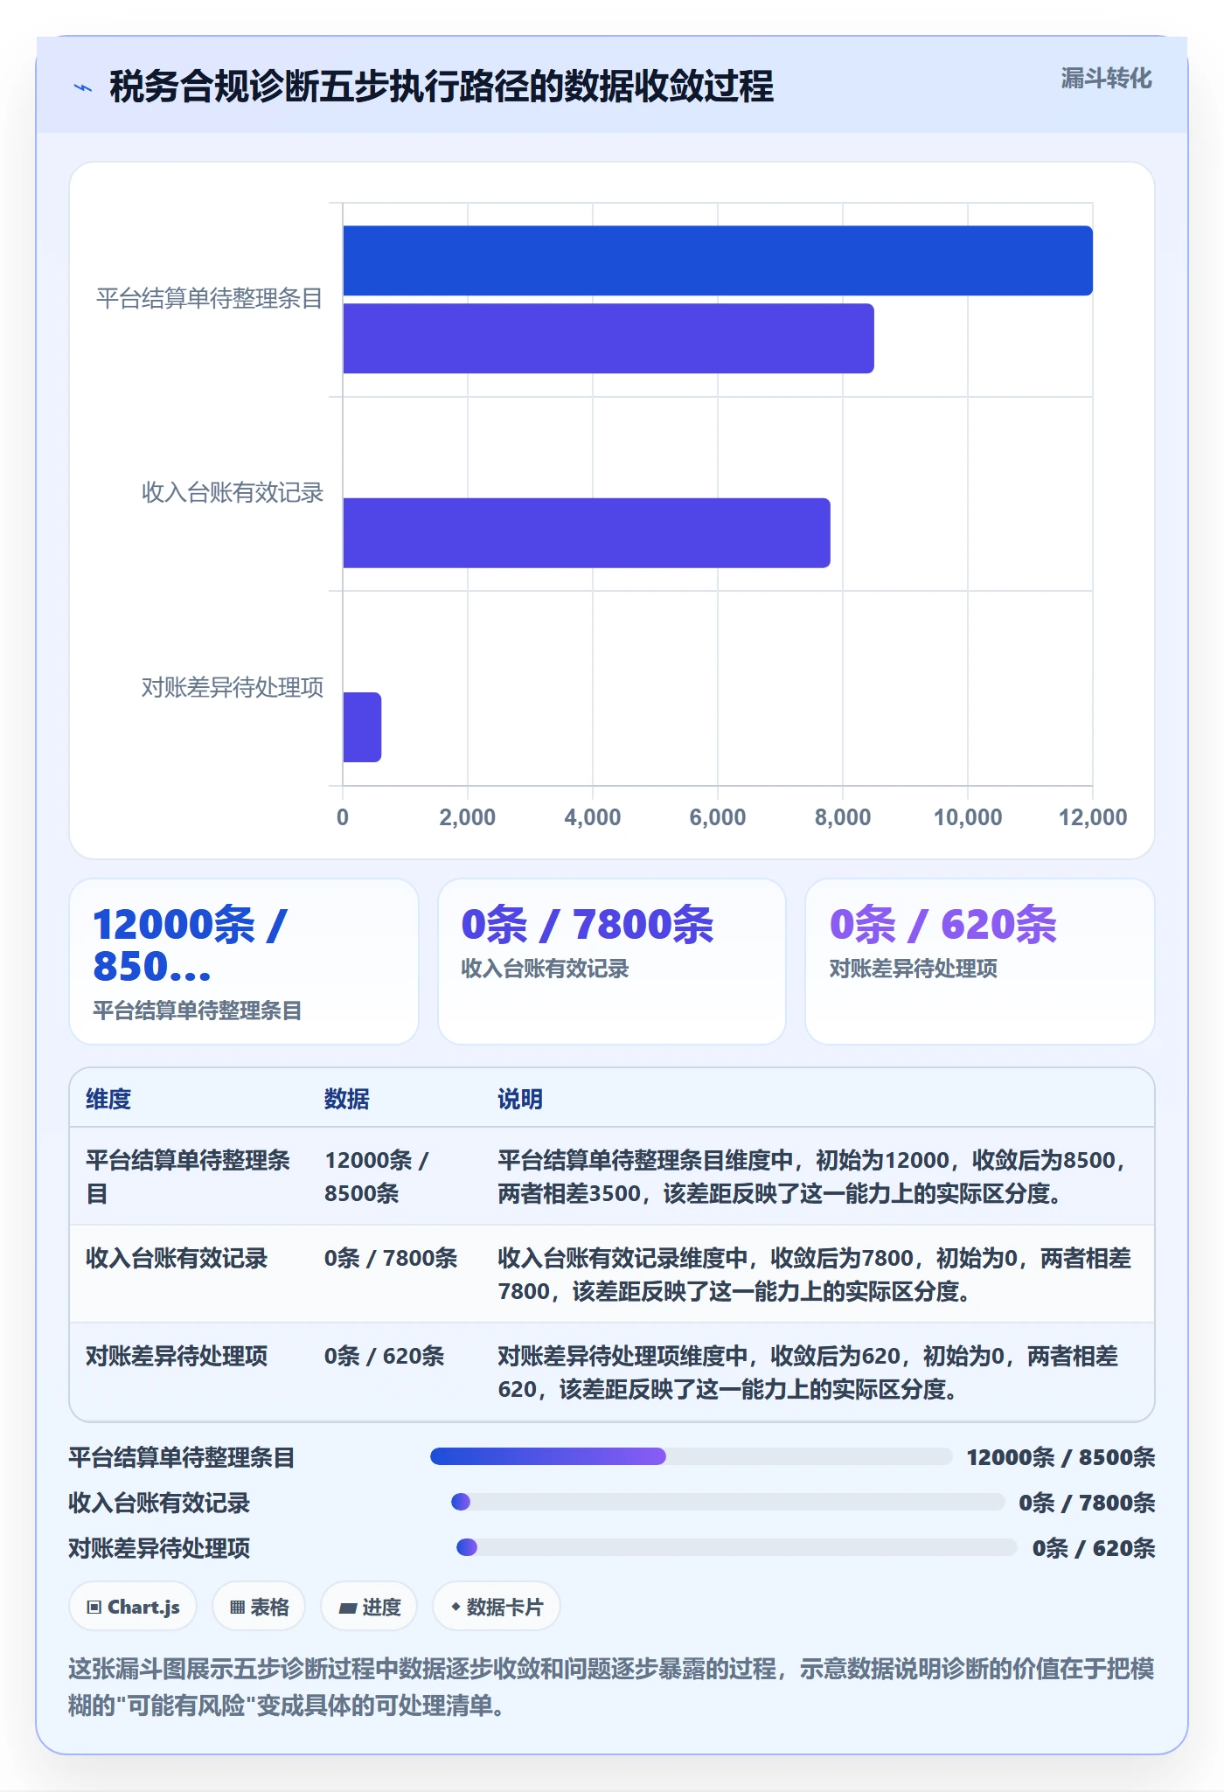Click table cell 0条 / 7800条
The height and width of the screenshot is (1792, 1224).
pos(391,1258)
